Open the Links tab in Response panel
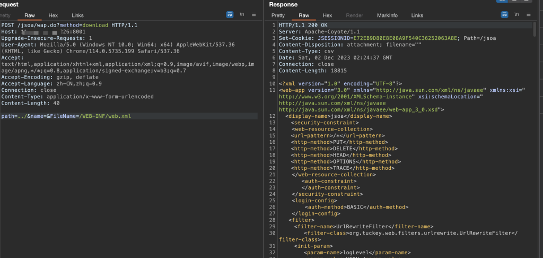The width and height of the screenshot is (543, 258). pyautogui.click(x=417, y=15)
